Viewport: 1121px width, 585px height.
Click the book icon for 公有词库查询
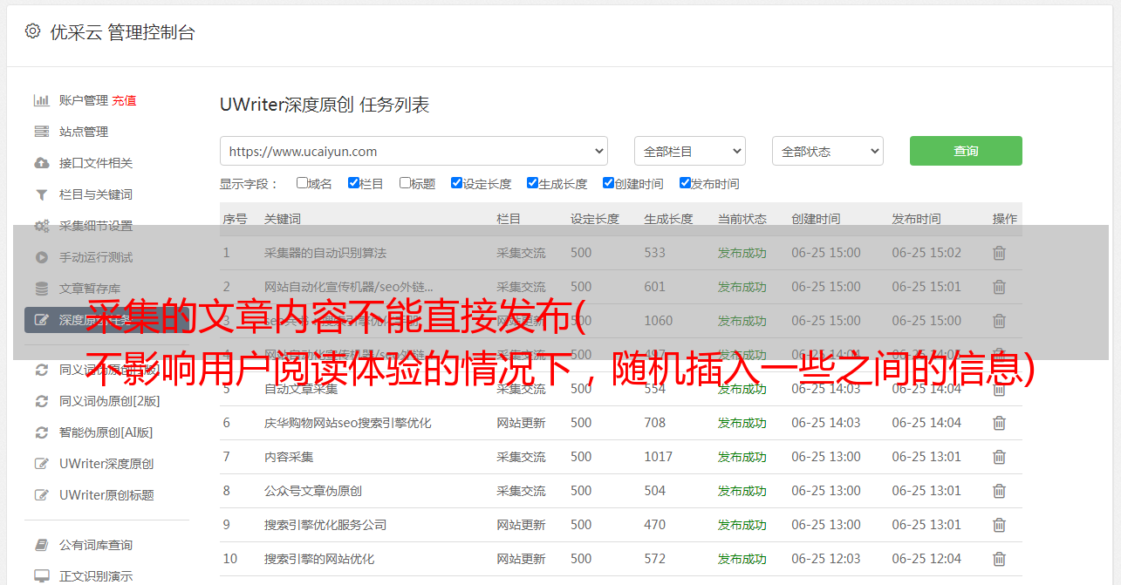click(41, 545)
